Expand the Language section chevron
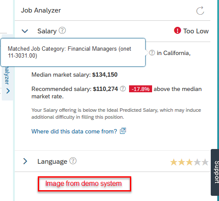The height and width of the screenshot is (201, 219). click(25, 161)
